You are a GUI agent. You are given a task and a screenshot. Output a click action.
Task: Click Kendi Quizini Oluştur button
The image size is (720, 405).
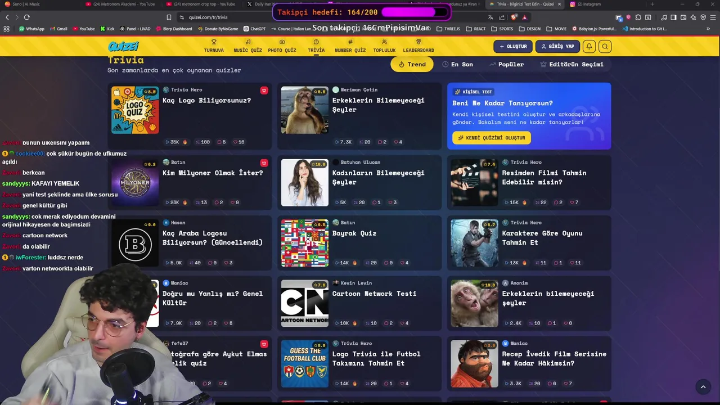492,138
